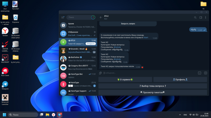211x118 pixels.
Task: Click the /start command link
Action: [x=146, y=37]
